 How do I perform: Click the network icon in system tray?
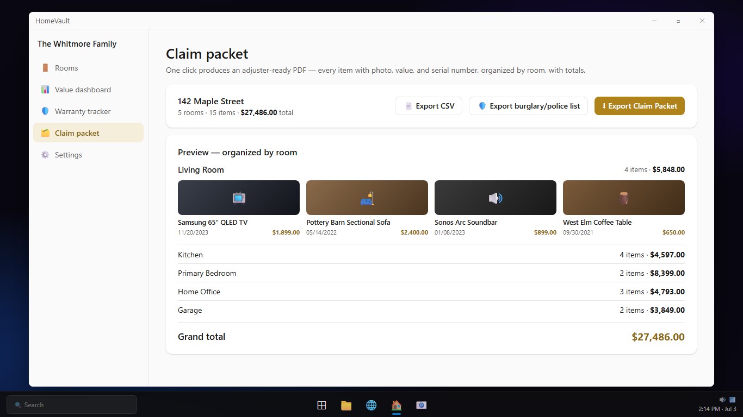732,400
